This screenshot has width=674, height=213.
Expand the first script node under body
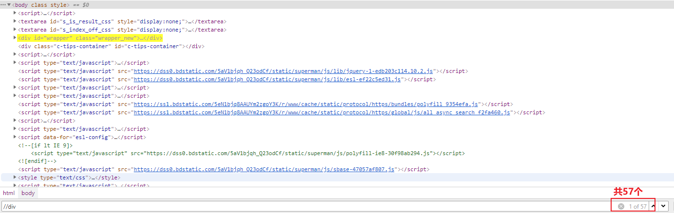coord(15,13)
